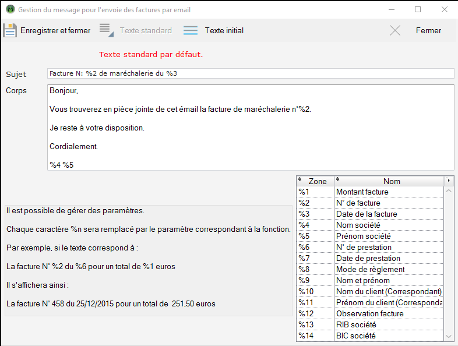Select the Date de la facture row
The width and height of the screenshot is (458, 346).
coord(370,214)
